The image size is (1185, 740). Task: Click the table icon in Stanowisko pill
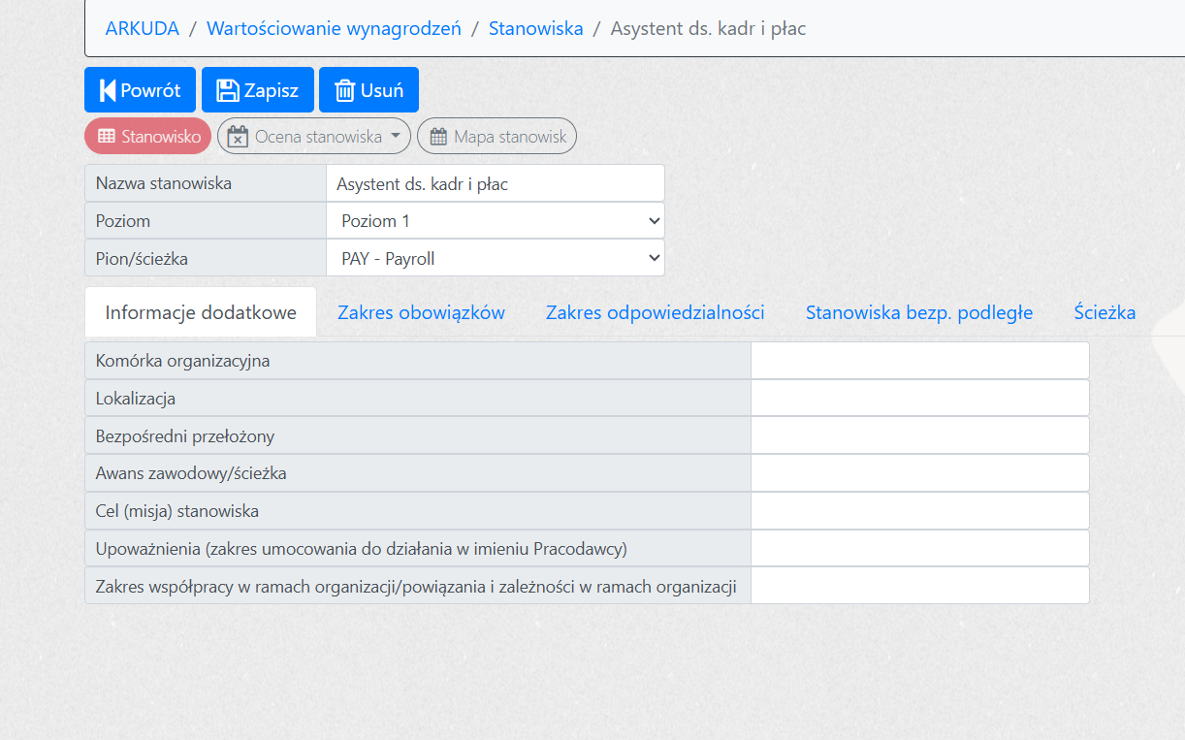[x=107, y=137]
